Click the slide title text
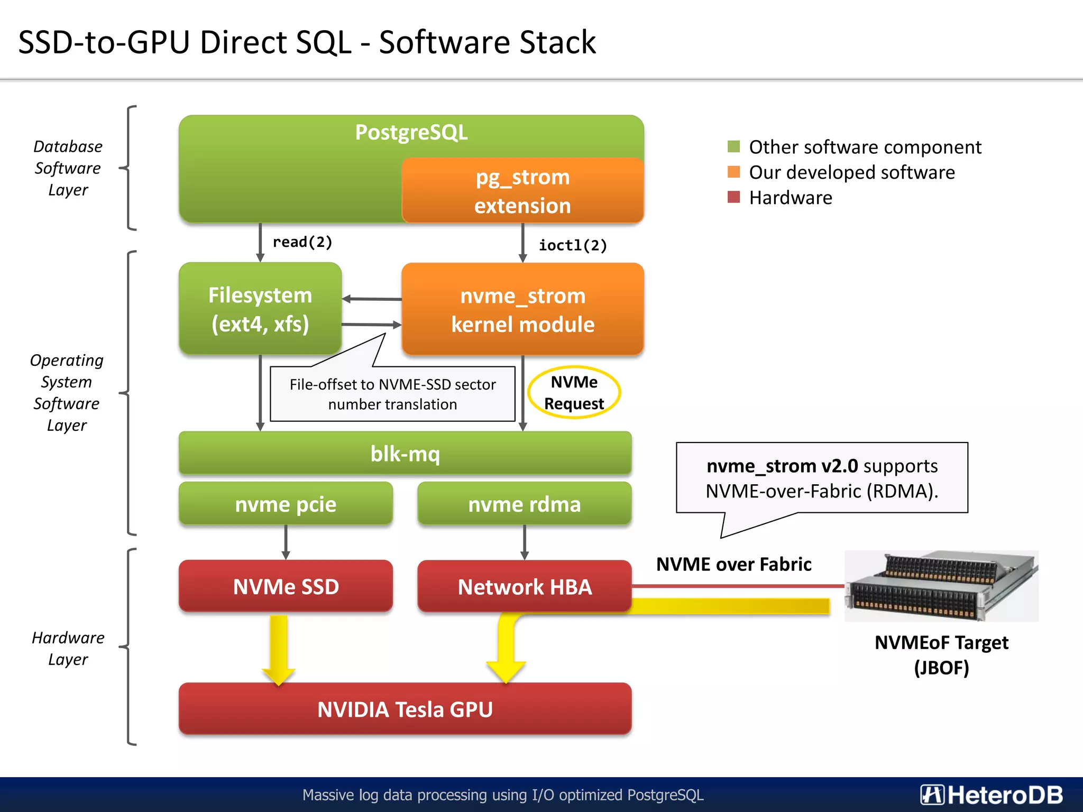The height and width of the screenshot is (812, 1083). coord(307,42)
